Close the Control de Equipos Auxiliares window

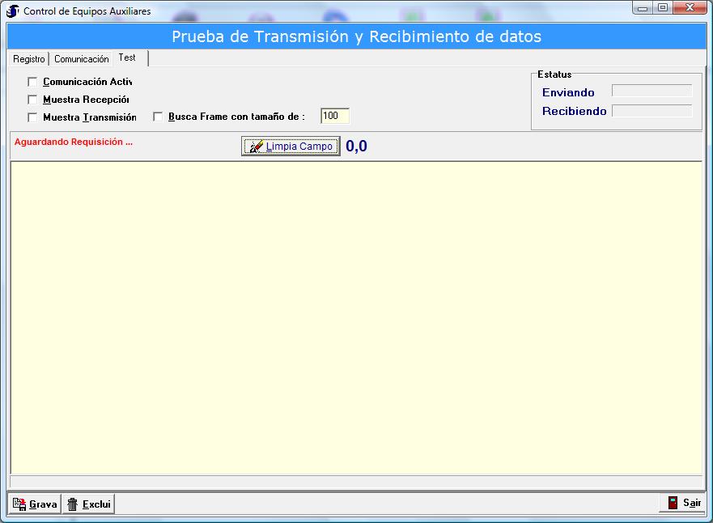click(x=690, y=8)
